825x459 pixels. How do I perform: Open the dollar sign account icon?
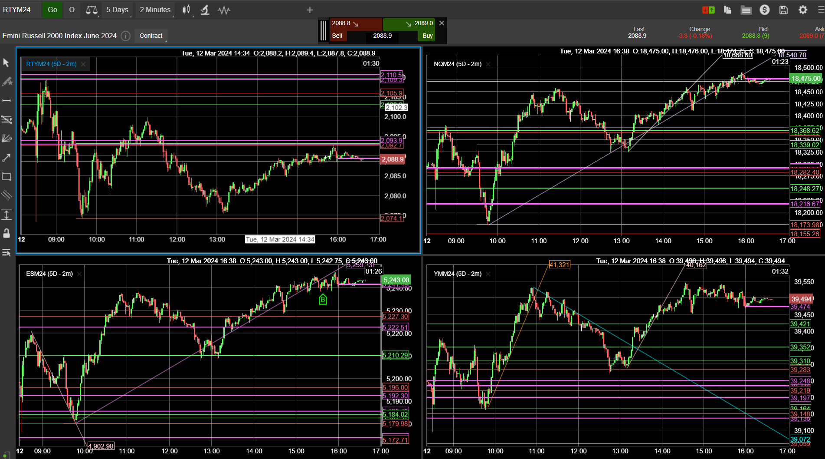coord(765,10)
